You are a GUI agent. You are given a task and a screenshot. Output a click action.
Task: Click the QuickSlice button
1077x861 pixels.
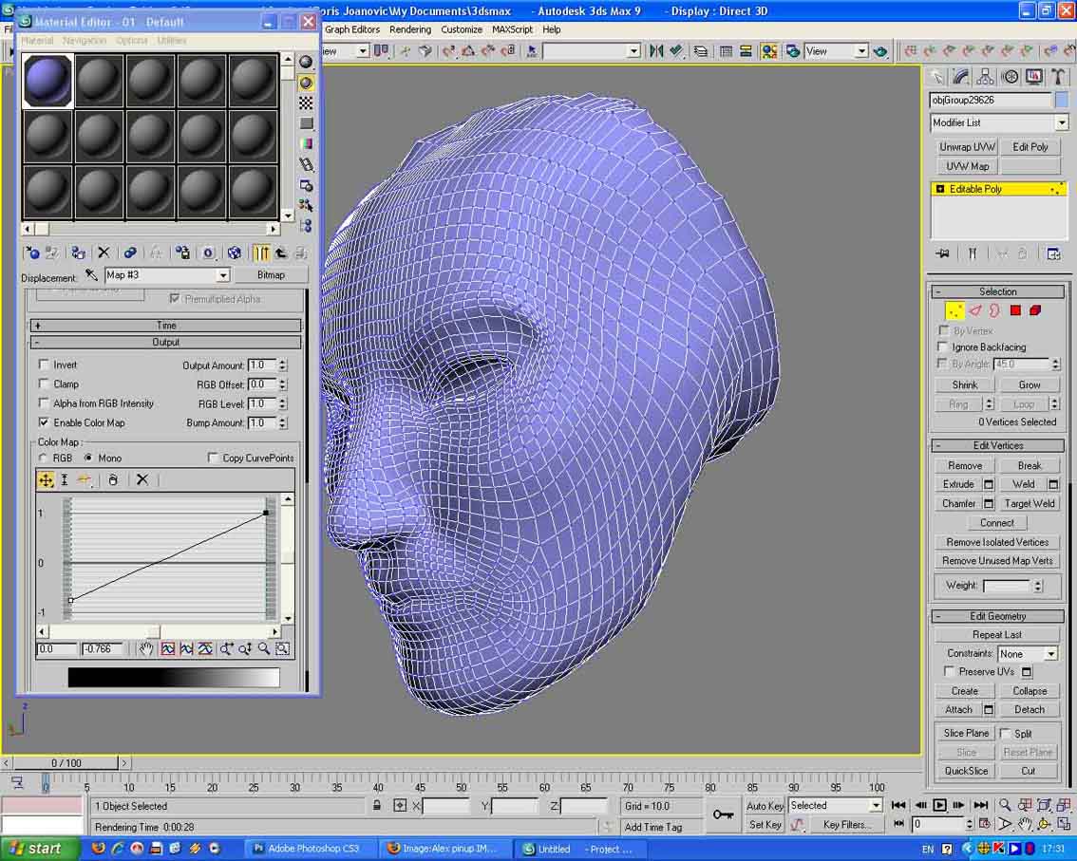(966, 771)
